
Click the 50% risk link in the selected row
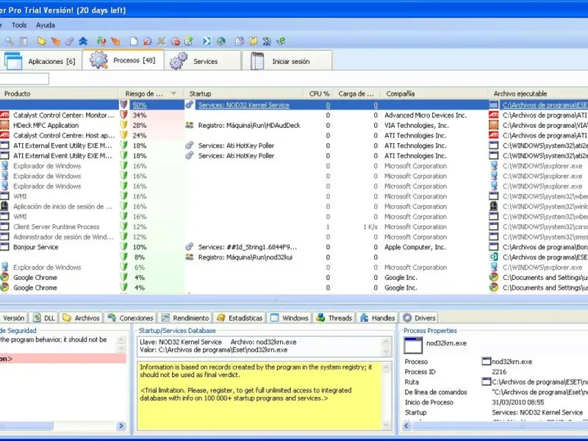[140, 105]
